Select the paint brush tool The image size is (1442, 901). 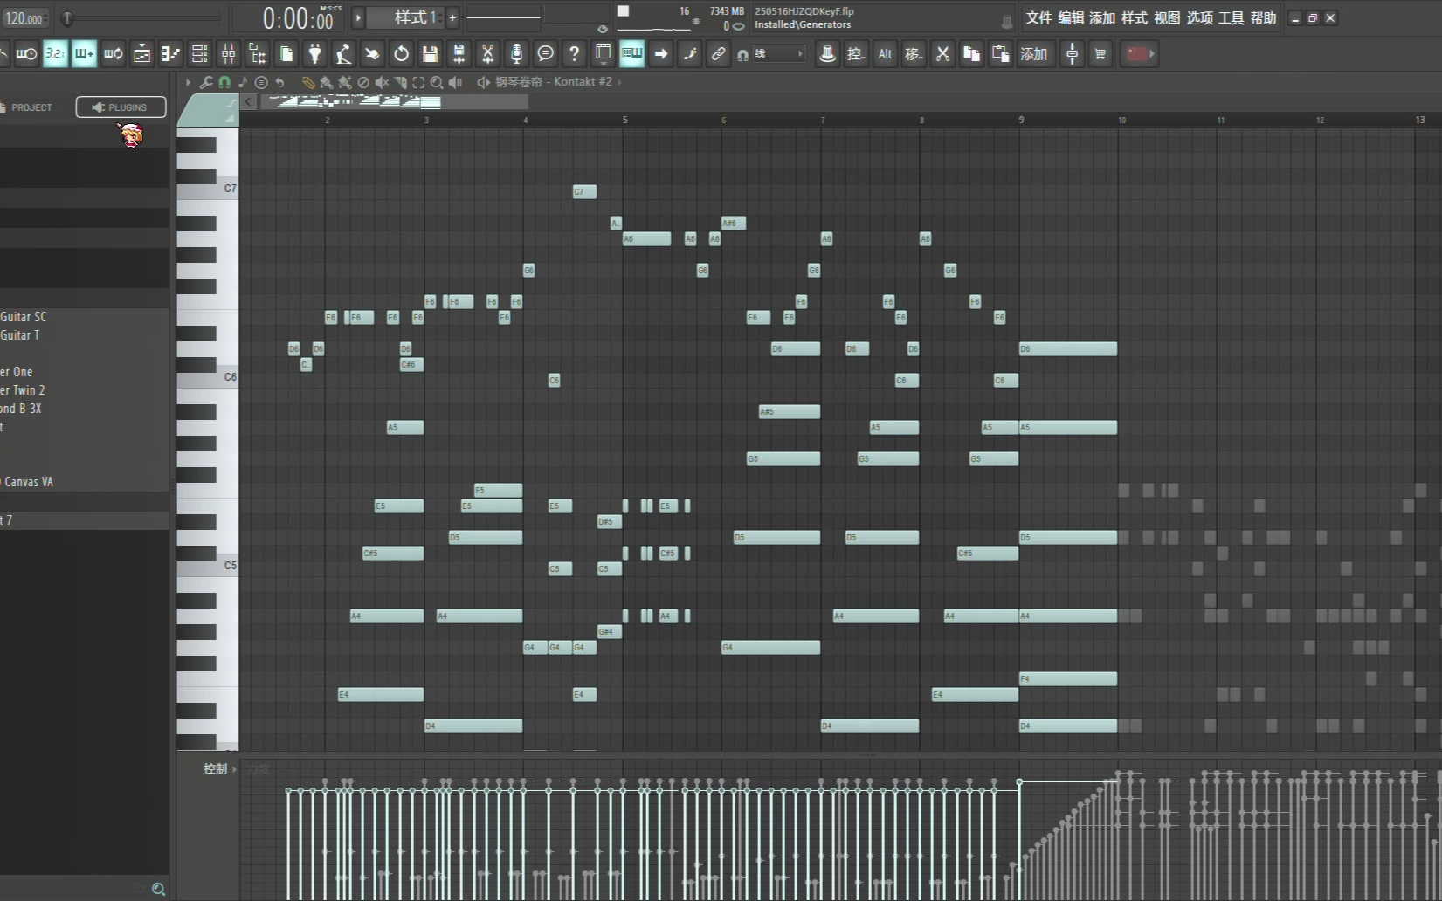327,82
